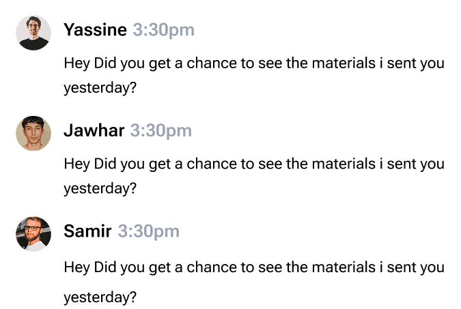Click "yesterday?" under Jawhar's message

(100, 188)
